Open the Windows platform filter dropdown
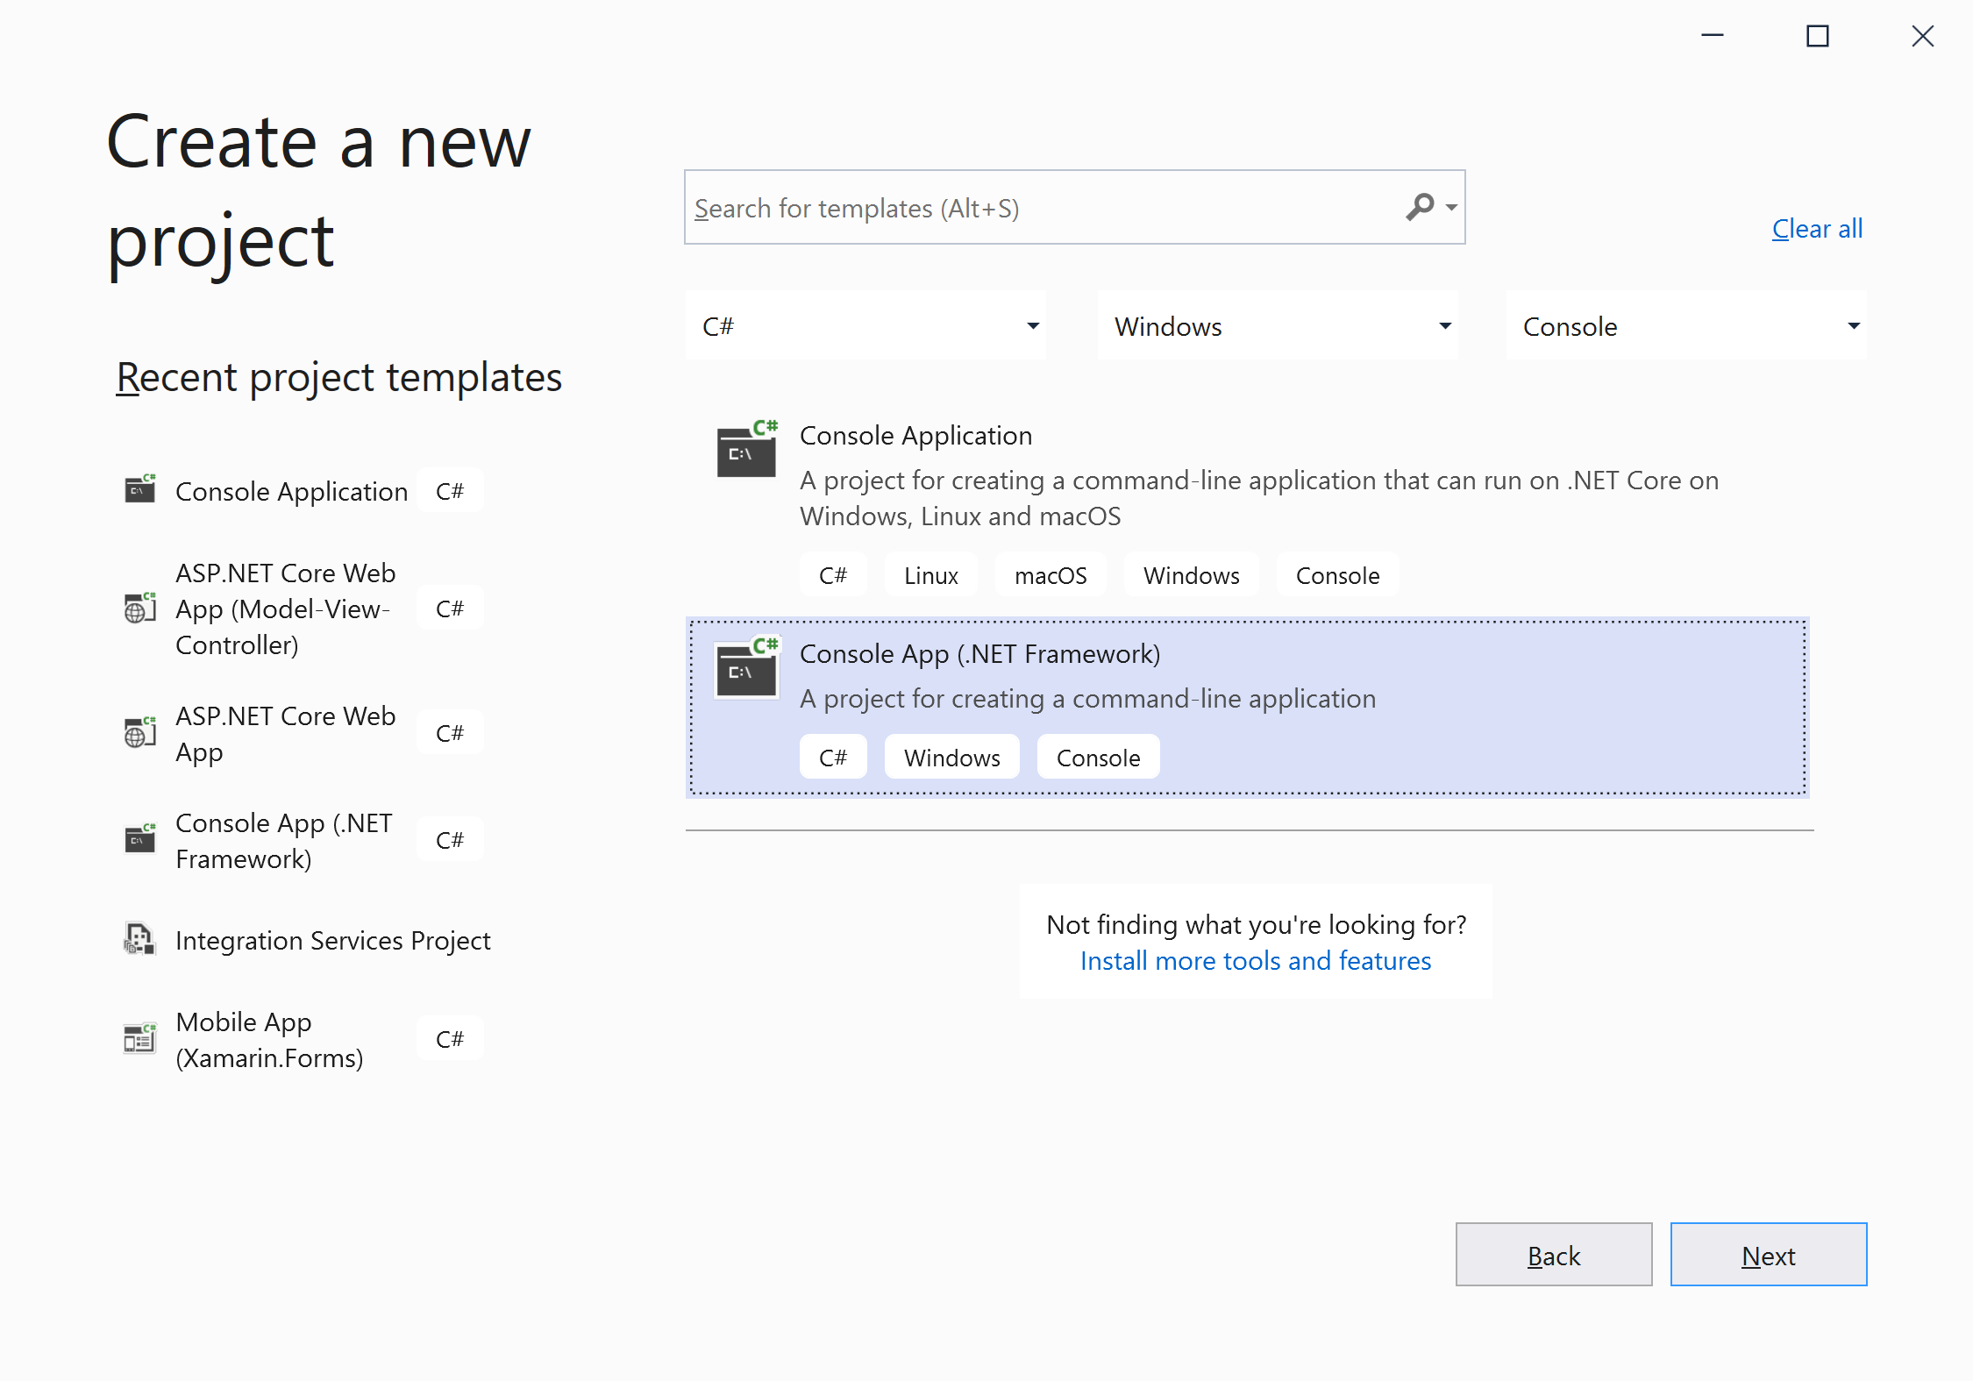Image resolution: width=1973 pixels, height=1381 pixels. 1278,326
